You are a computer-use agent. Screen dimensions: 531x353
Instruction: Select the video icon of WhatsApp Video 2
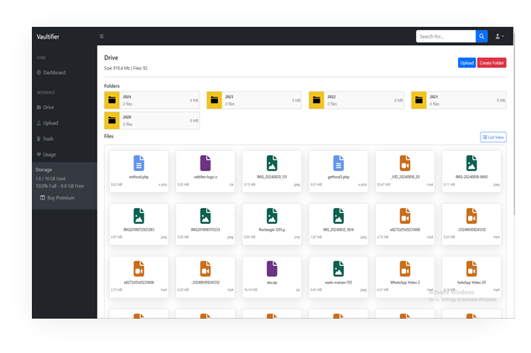click(405, 268)
